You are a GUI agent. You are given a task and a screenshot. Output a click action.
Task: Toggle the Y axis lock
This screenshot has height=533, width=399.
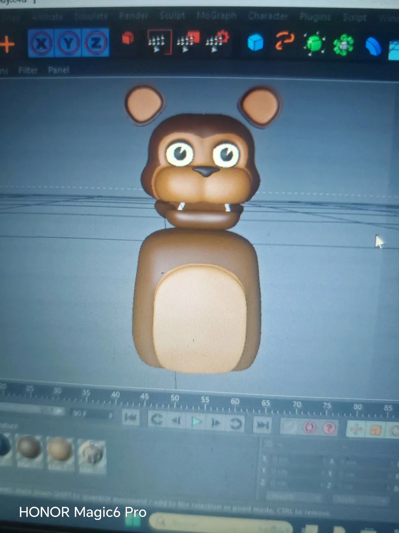point(68,43)
